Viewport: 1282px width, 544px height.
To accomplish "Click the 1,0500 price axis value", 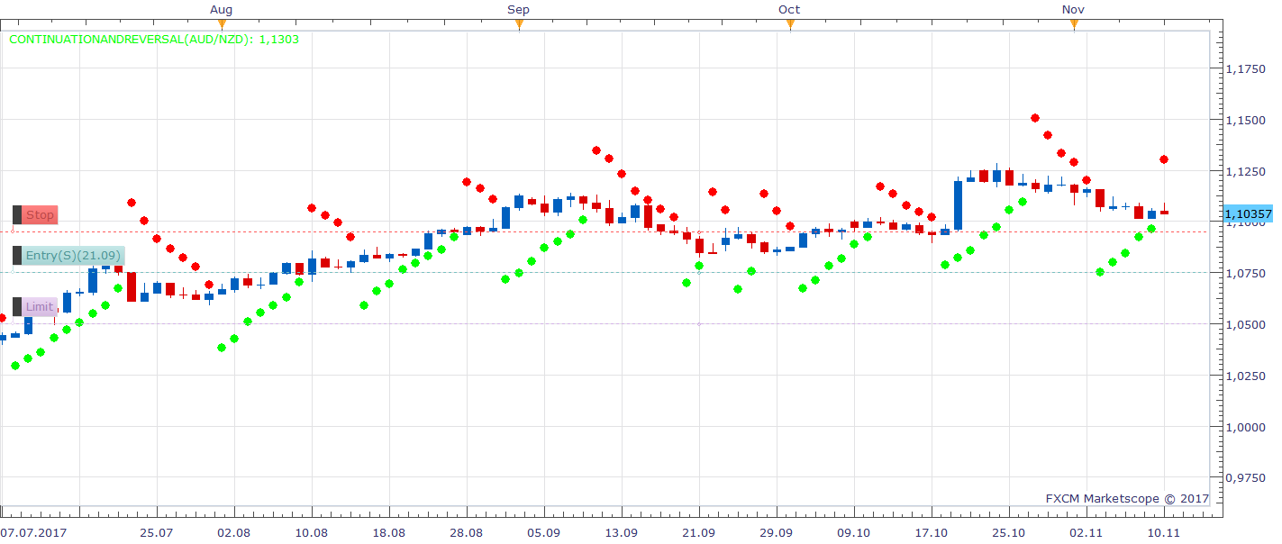I will (1244, 325).
